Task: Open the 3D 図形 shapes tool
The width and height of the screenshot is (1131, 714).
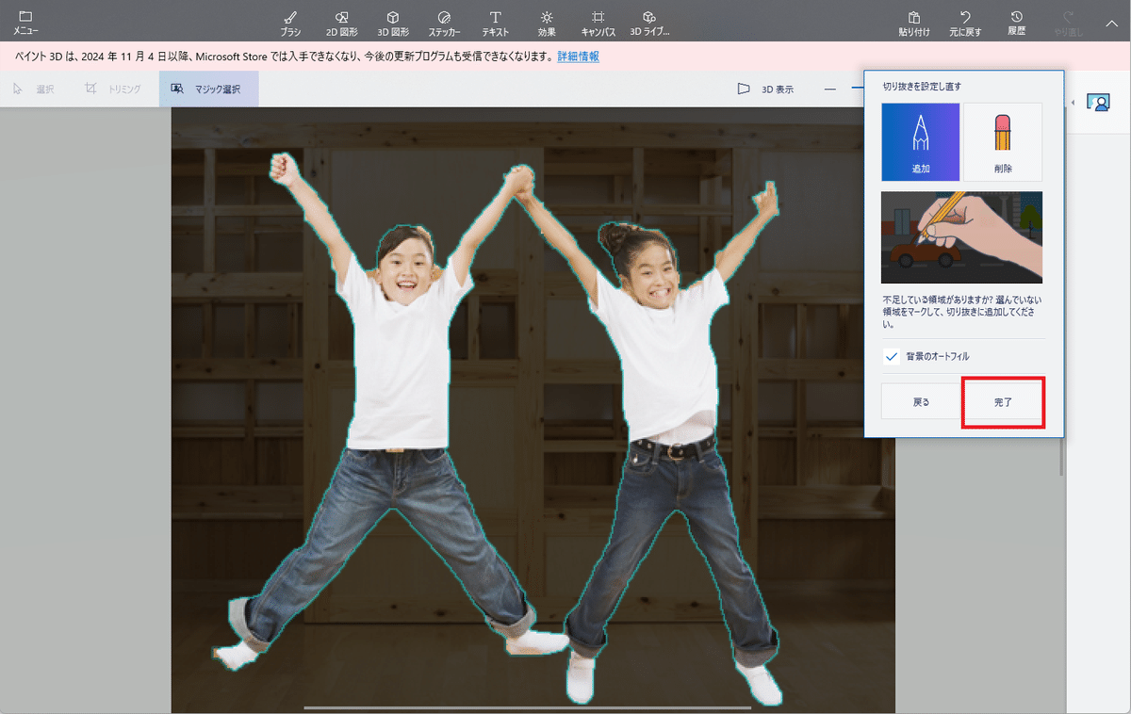Action: coord(393,23)
